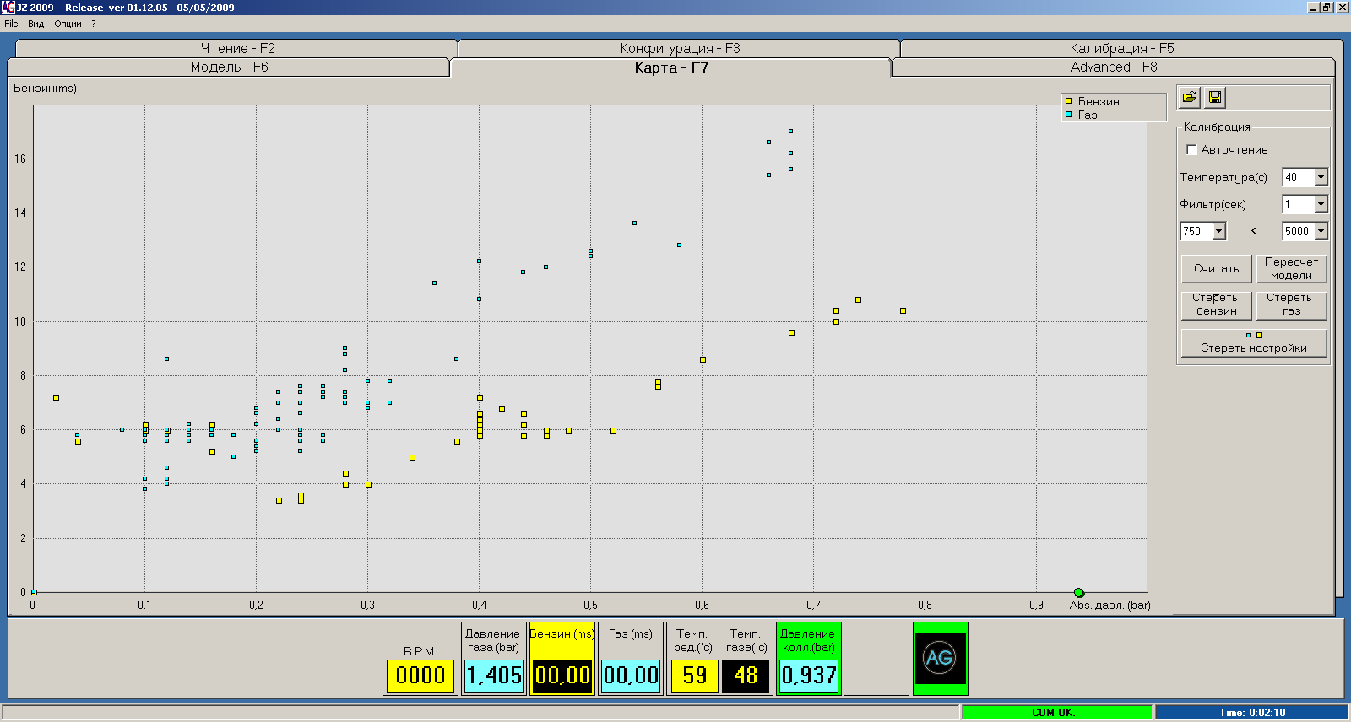Go to the Advanced - F8 tab
The height and width of the screenshot is (722, 1351).
click(x=1113, y=67)
